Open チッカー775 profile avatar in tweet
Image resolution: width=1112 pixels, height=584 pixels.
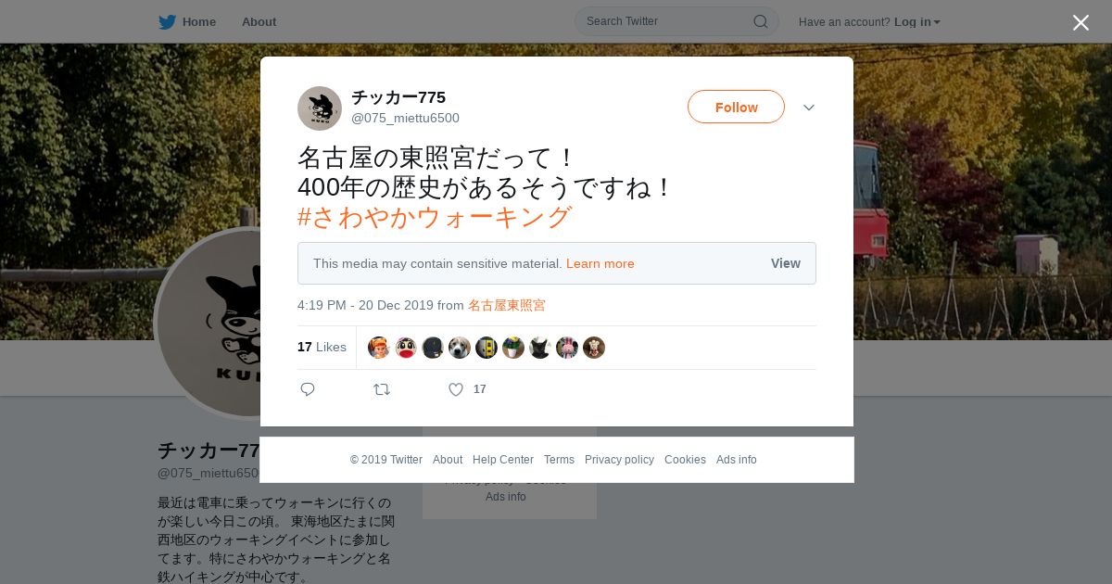point(320,108)
